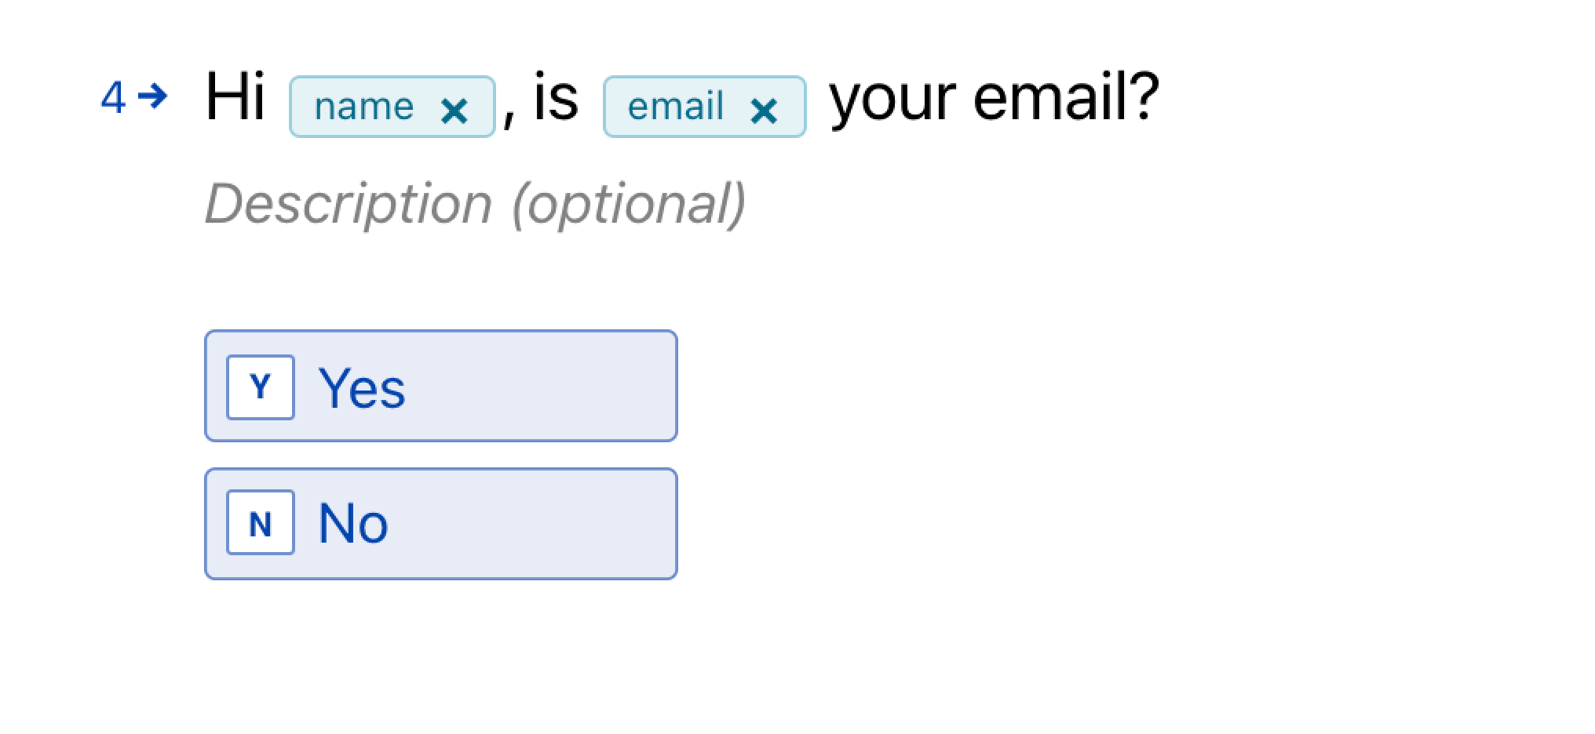Select the N key hint box
Viewport: 1595px width, 734px height.
261,523
